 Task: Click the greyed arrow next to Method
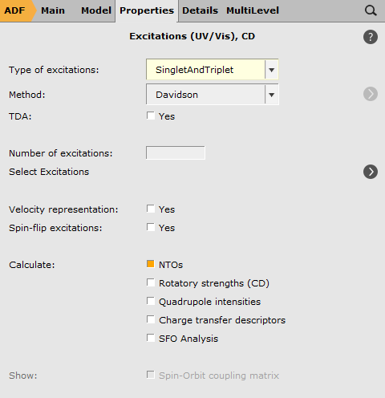coord(371,94)
